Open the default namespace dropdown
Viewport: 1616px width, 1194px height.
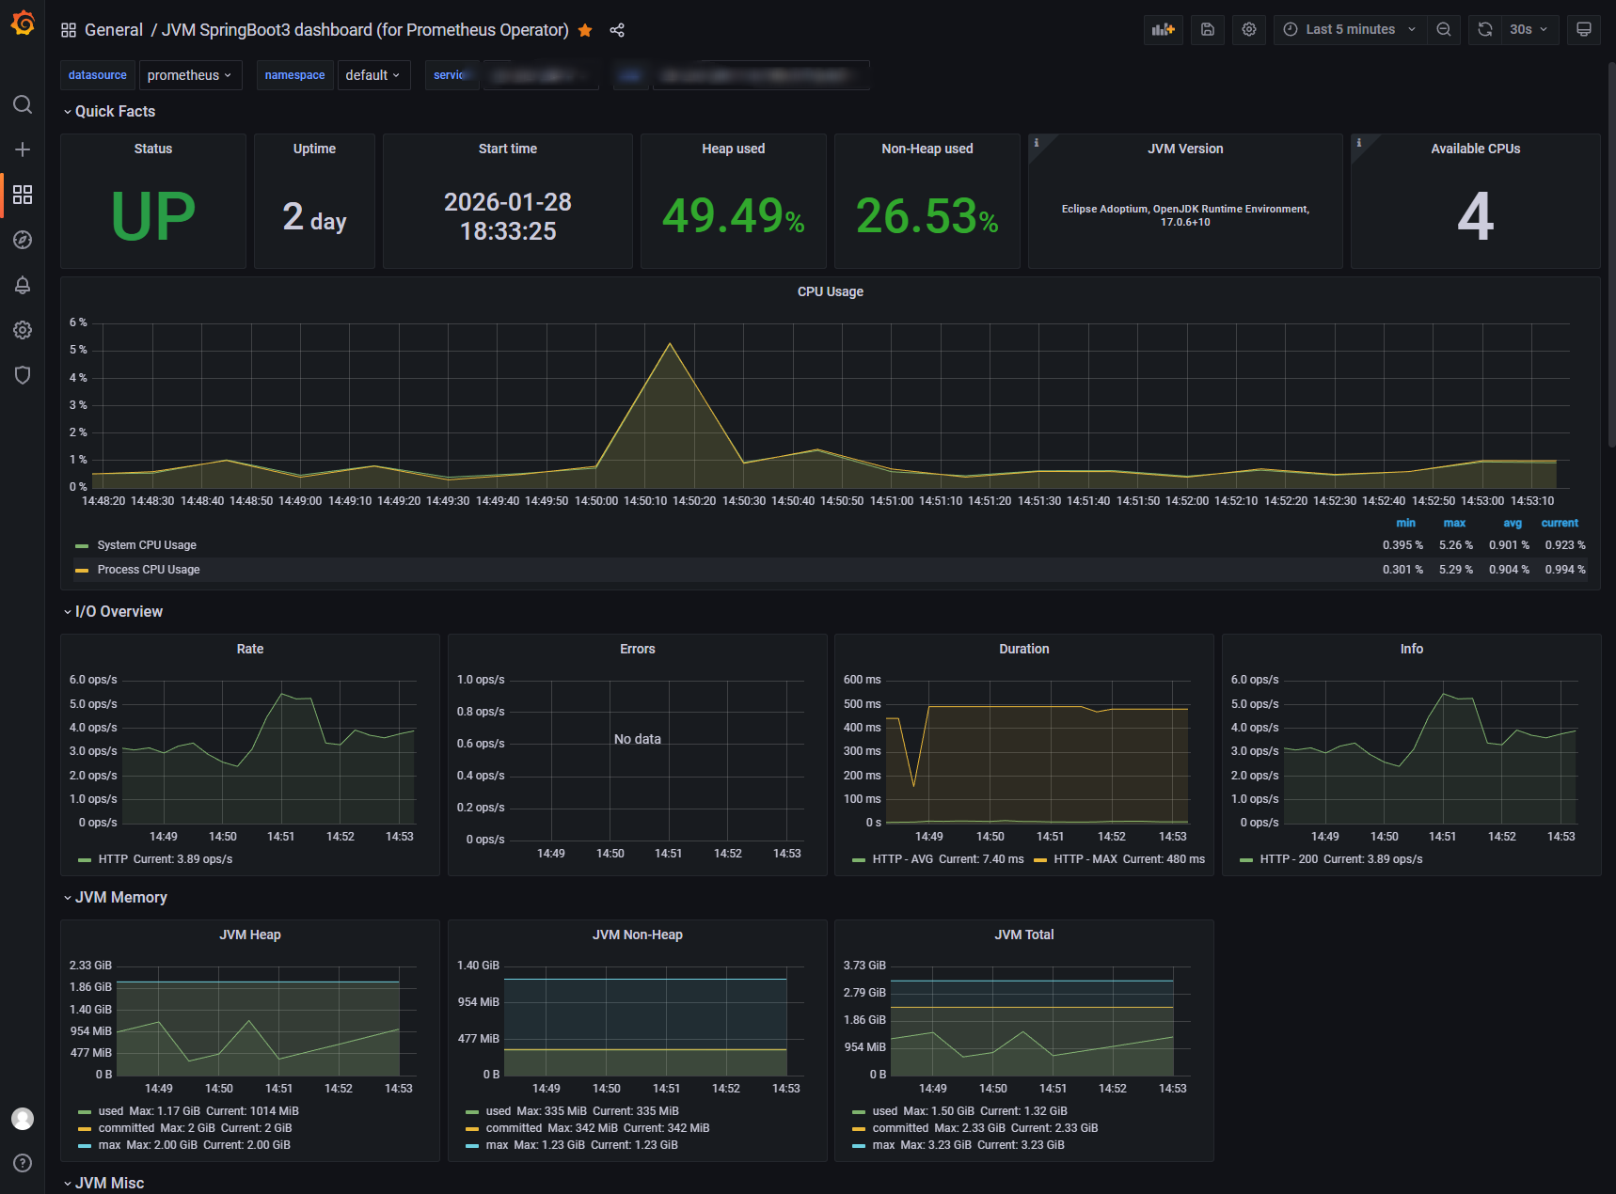coord(372,75)
